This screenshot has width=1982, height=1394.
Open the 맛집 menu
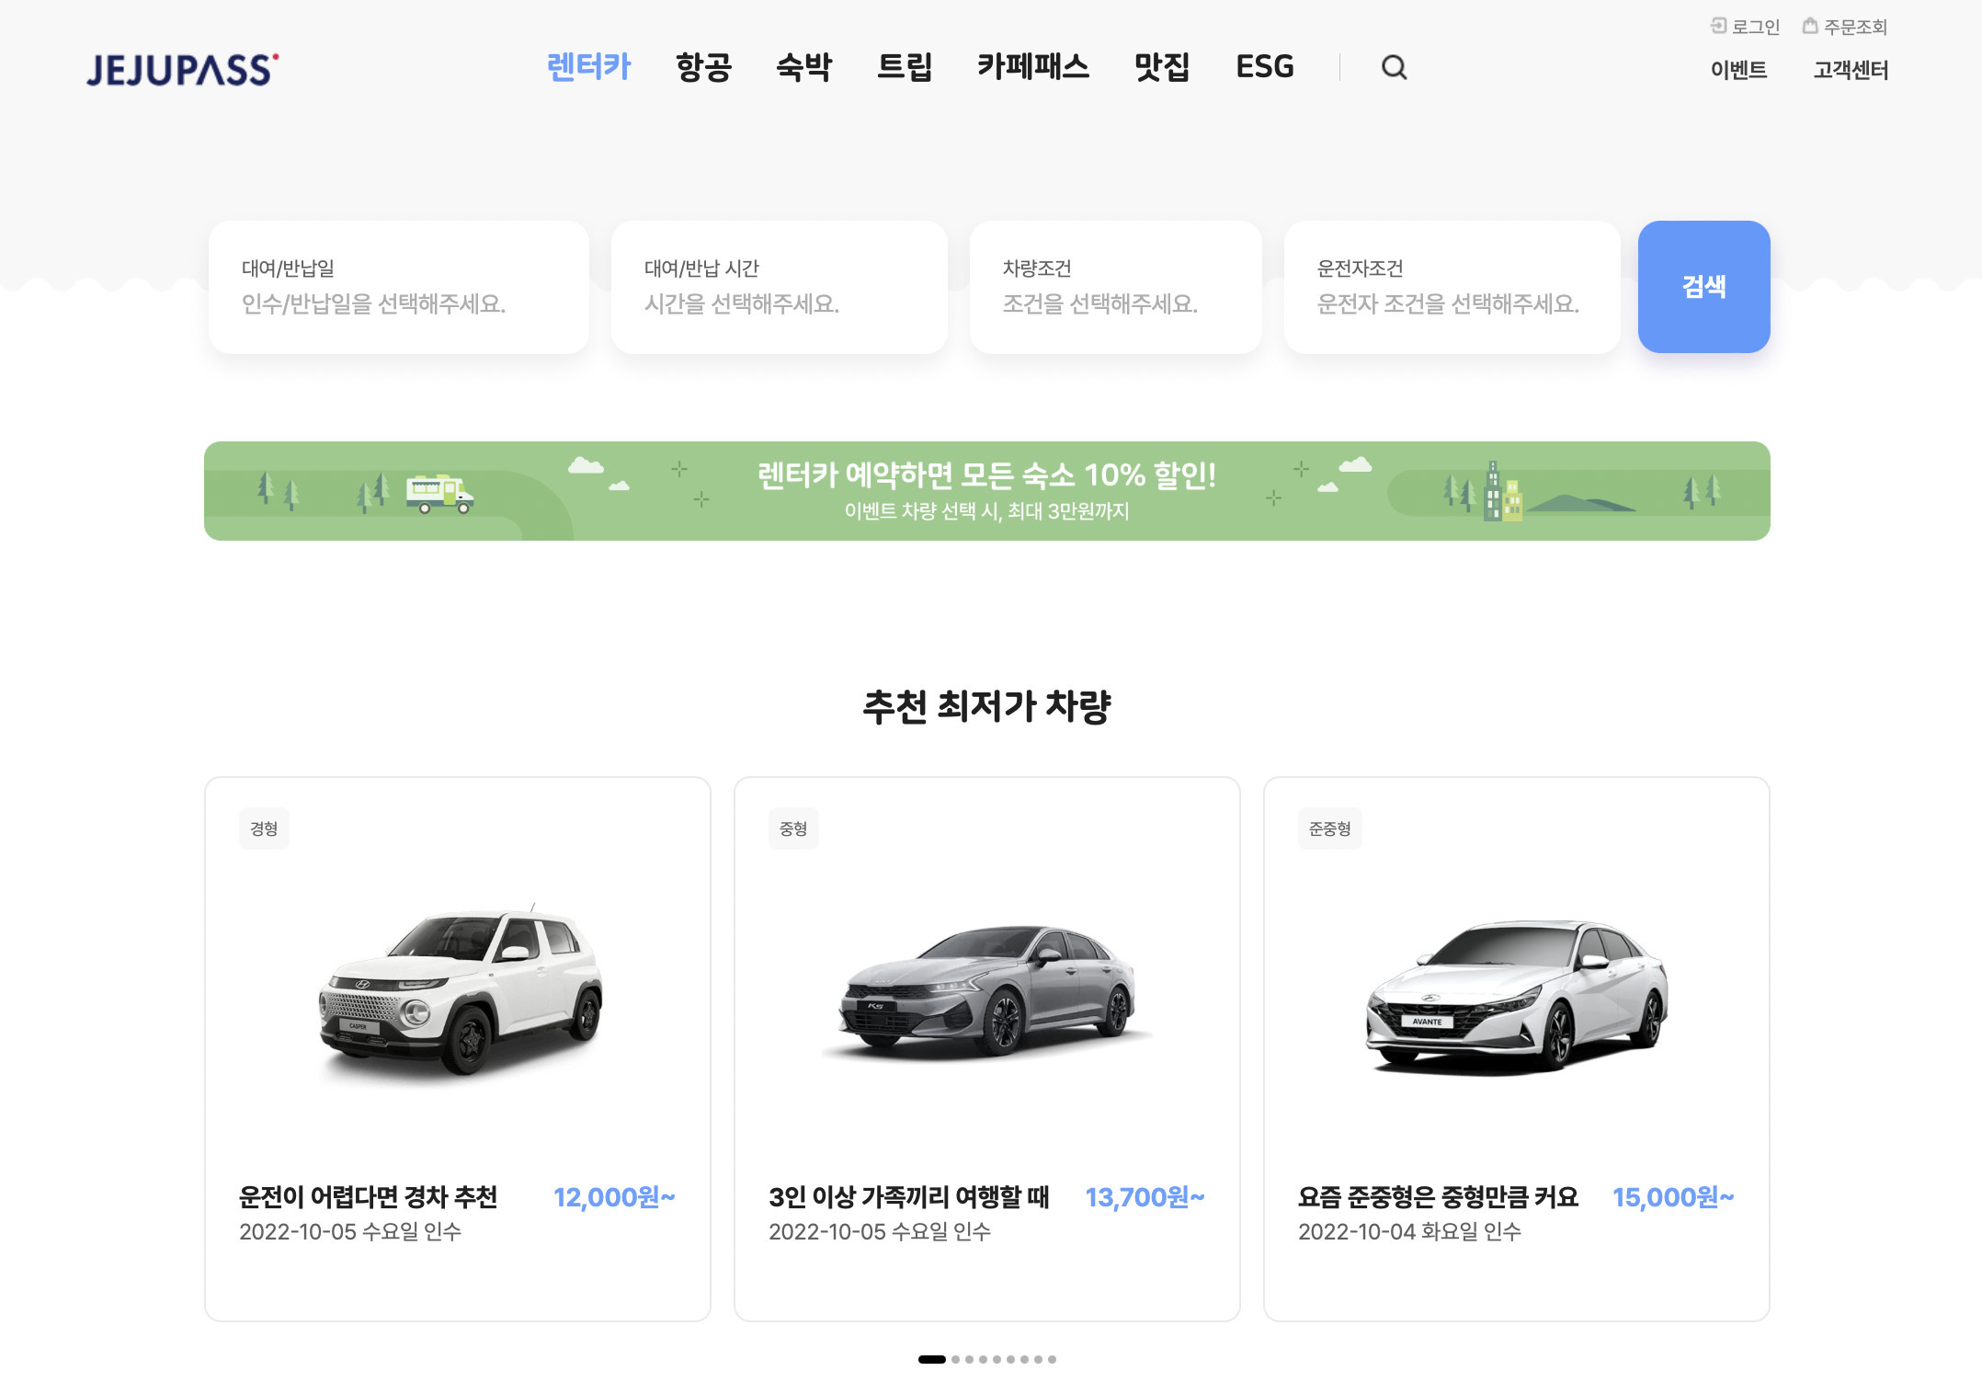[1162, 66]
